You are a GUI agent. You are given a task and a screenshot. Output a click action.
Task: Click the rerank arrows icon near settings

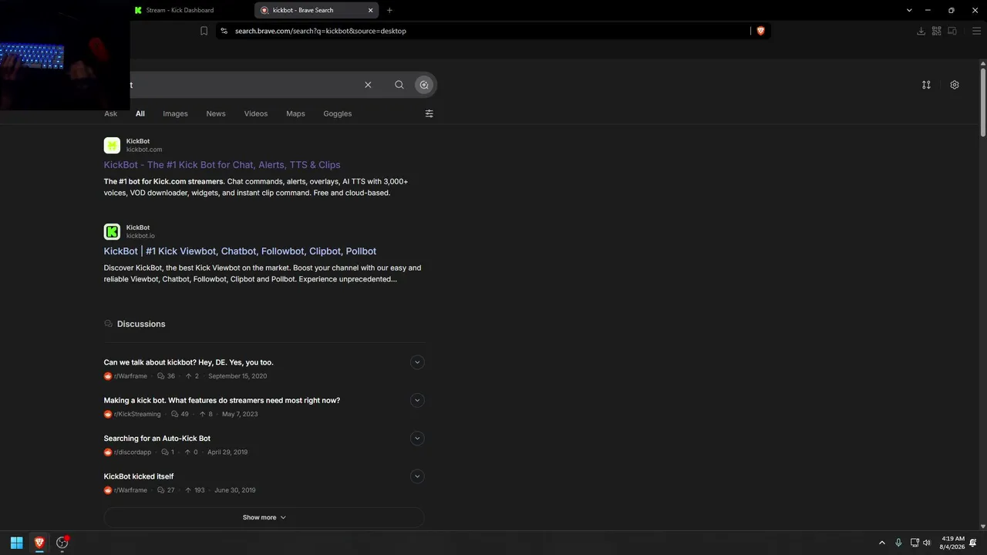point(926,85)
